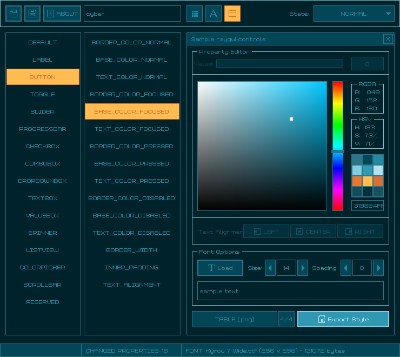
Task: Click the style name field containing "cyber"
Action: (132, 14)
